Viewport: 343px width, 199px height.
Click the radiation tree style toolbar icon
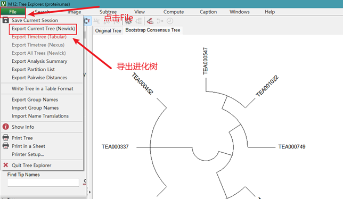click(x=129, y=21)
